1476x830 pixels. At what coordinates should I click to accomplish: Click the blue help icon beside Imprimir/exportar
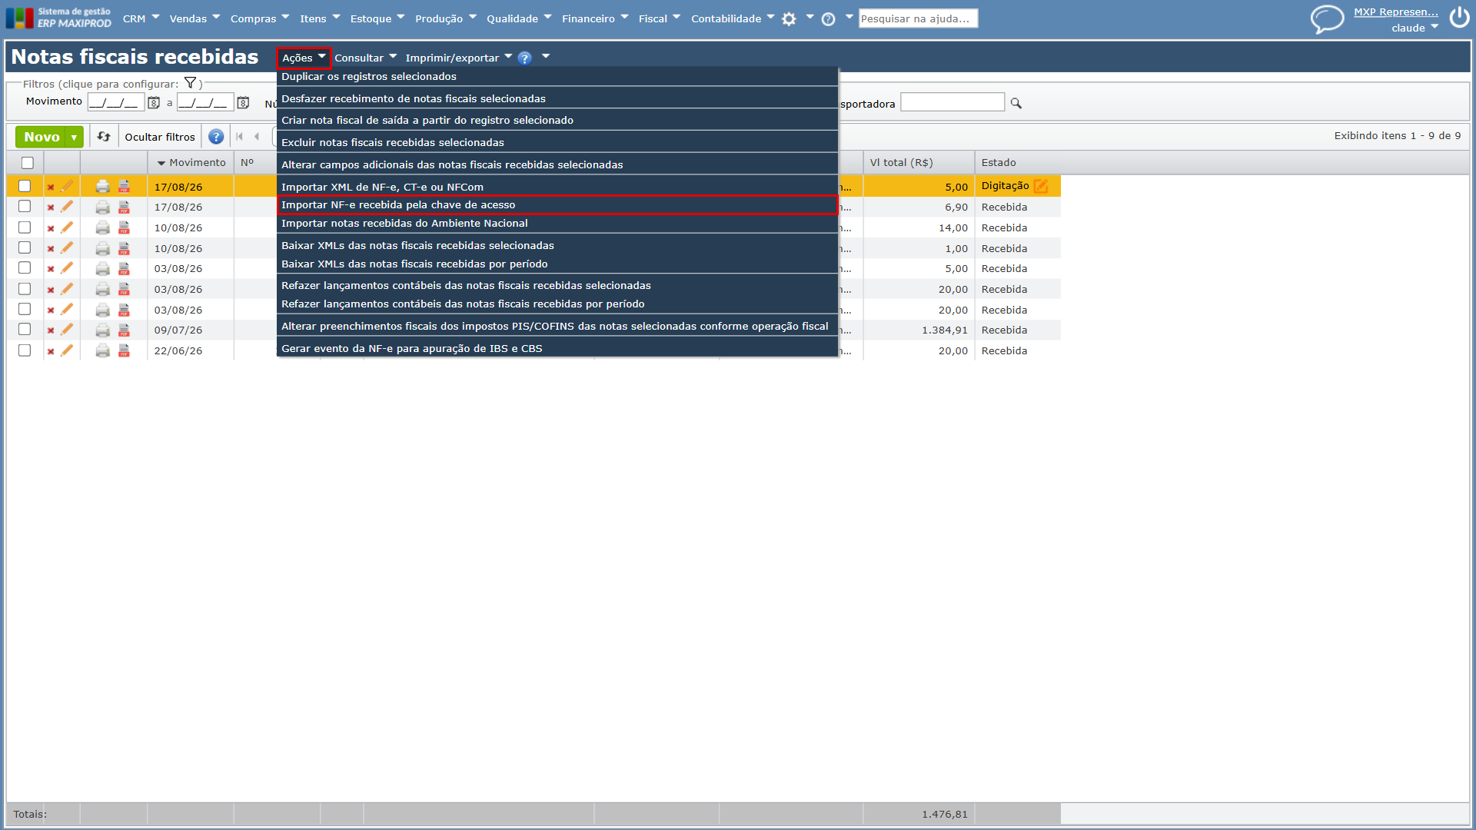524,58
